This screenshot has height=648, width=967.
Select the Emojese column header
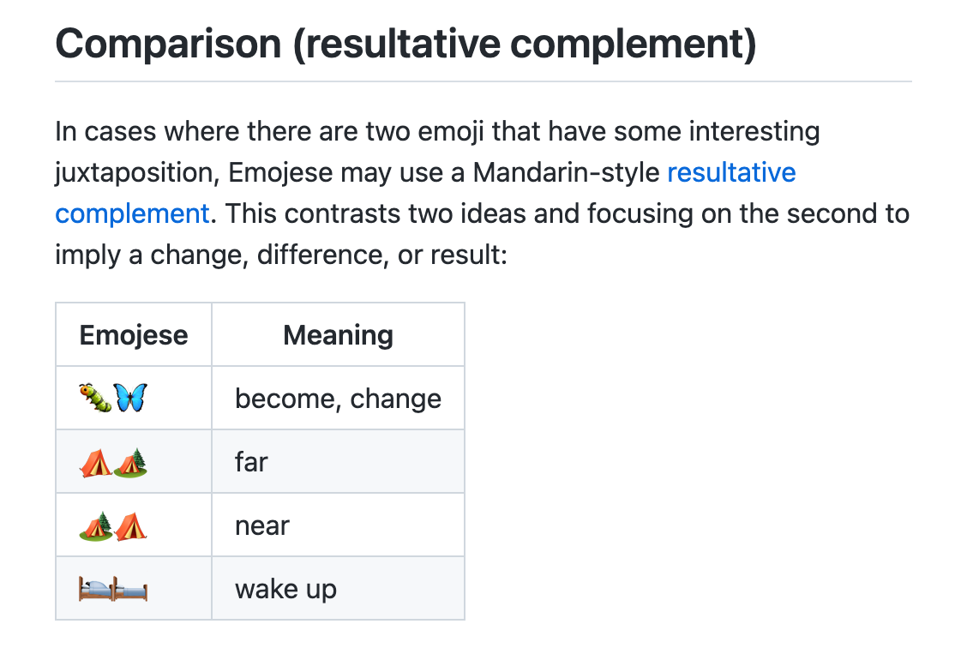point(134,335)
